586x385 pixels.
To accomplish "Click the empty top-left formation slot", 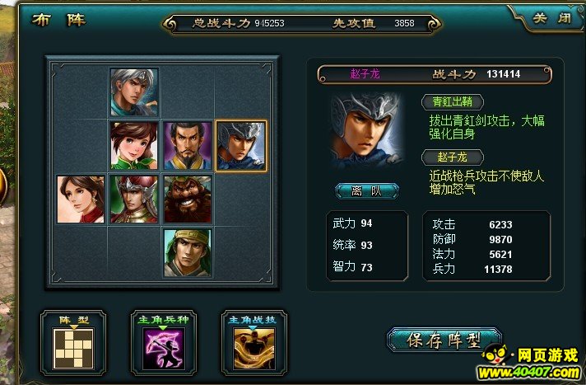I will click(x=81, y=92).
